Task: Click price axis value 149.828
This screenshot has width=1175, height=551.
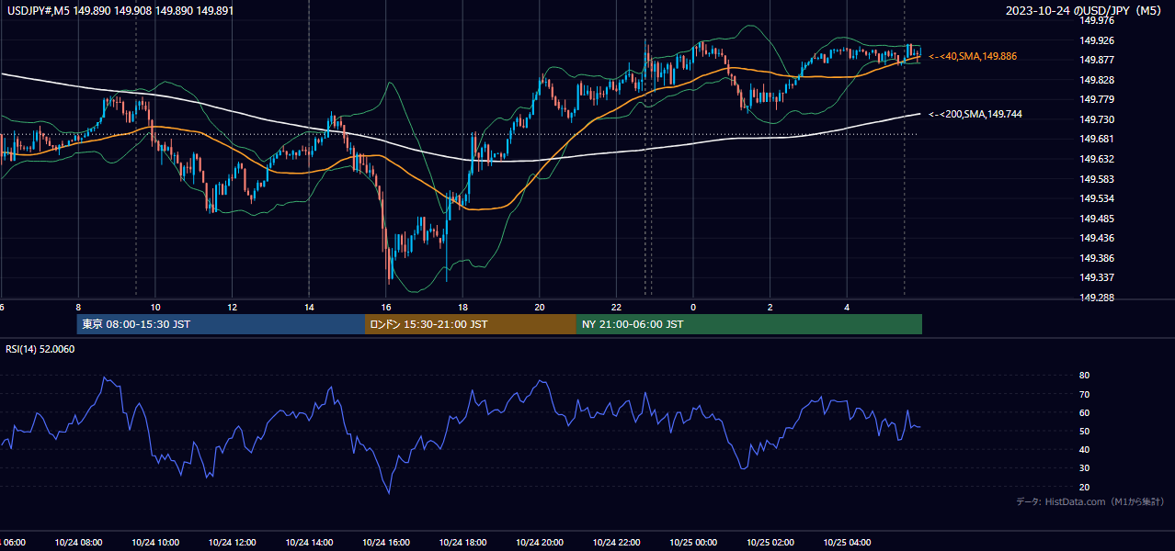Action: (x=1096, y=80)
